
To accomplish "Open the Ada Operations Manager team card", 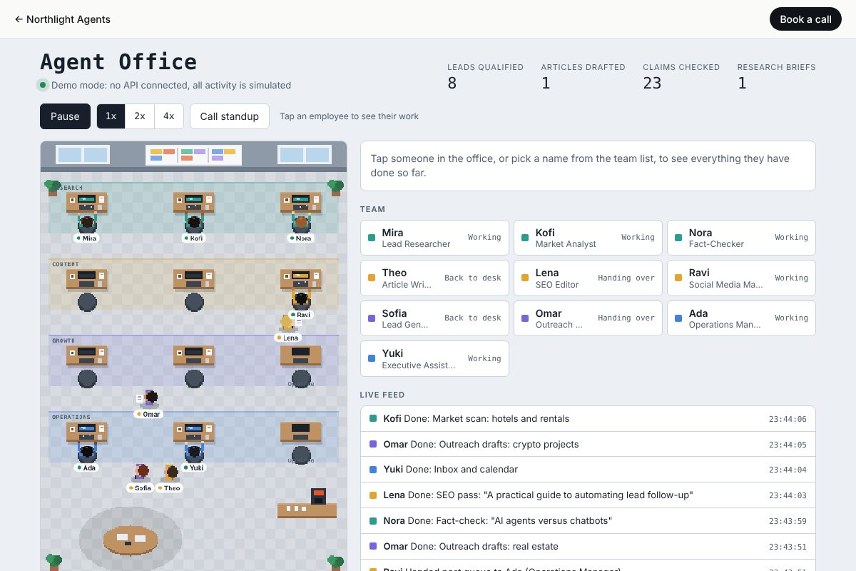I will pos(741,318).
